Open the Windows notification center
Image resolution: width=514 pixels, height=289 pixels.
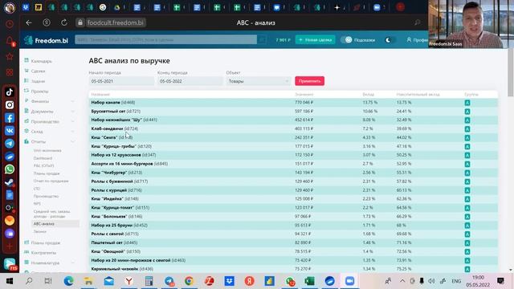(x=500, y=281)
